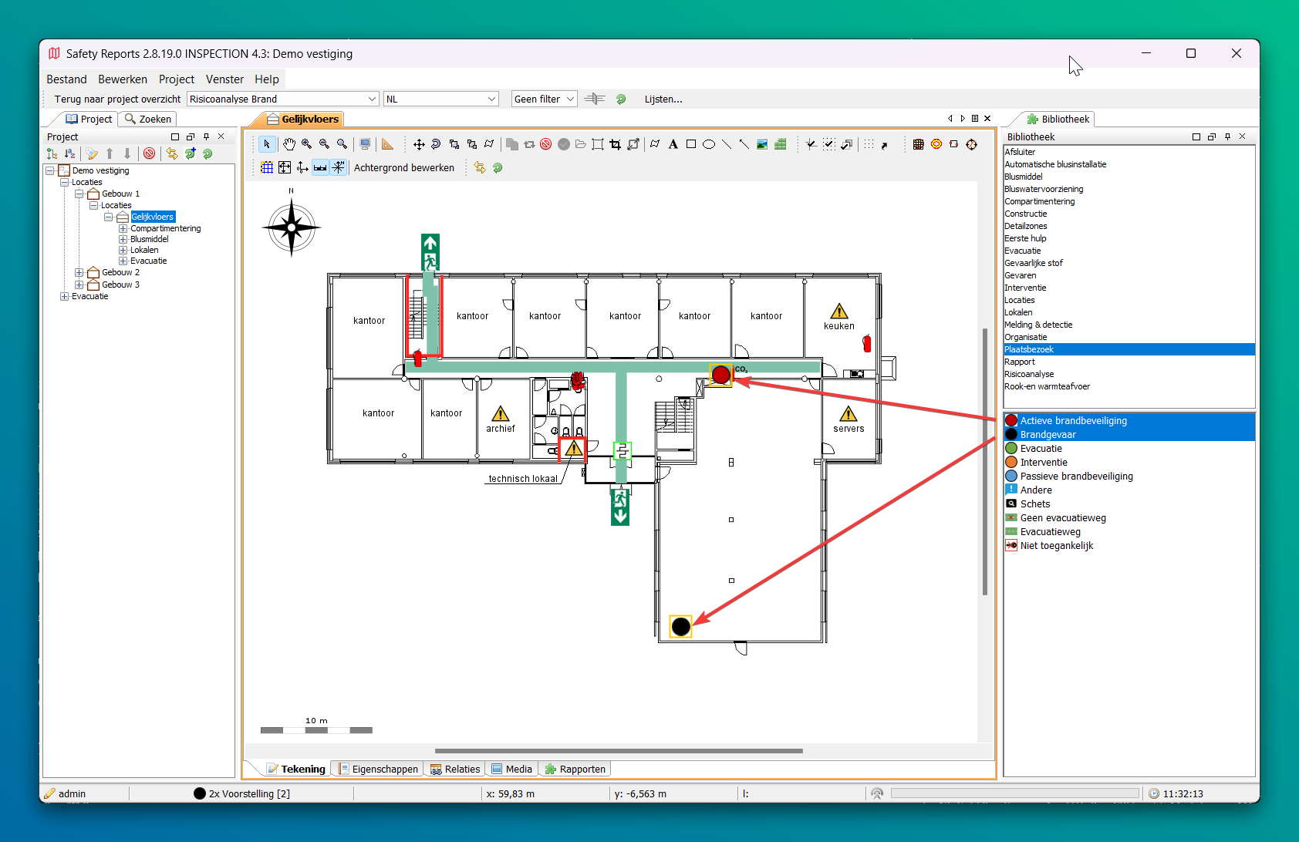
Task: Click the Achtergrond bewerken button
Action: [403, 167]
